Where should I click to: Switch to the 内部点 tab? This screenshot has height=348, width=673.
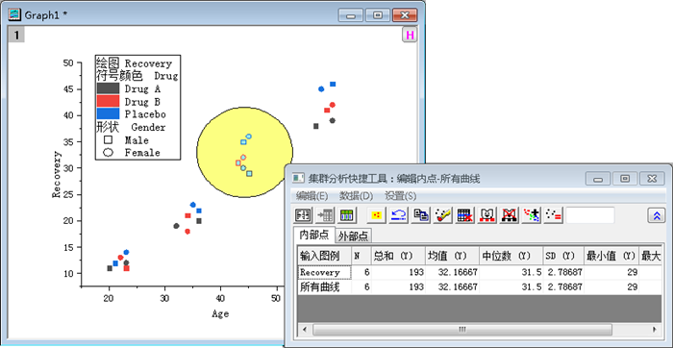point(314,235)
